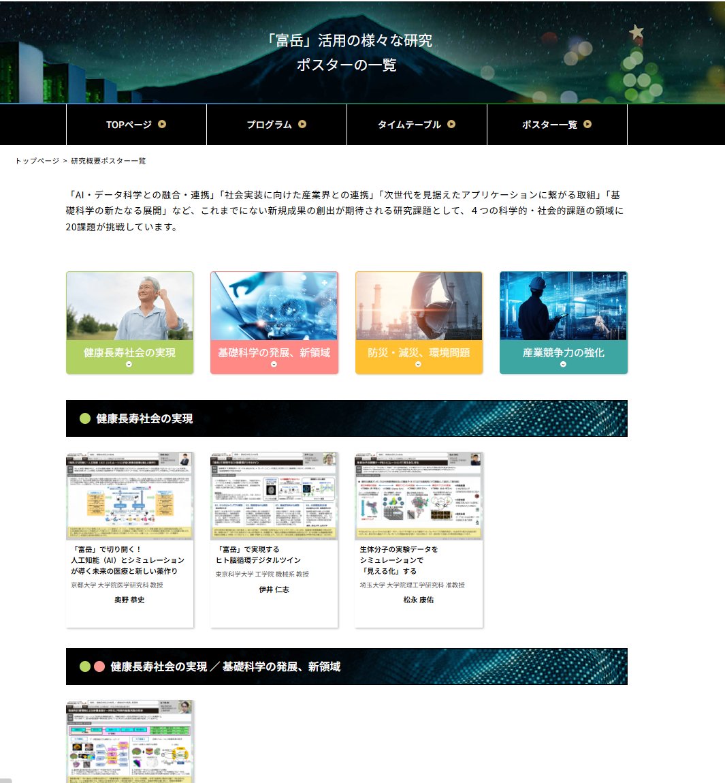The width and height of the screenshot is (725, 783).
Task: Open the ポスター一覧 navigation item
Action: pos(557,124)
